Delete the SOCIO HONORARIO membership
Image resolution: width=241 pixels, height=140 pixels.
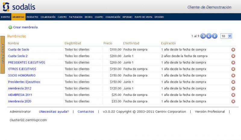tap(233, 76)
